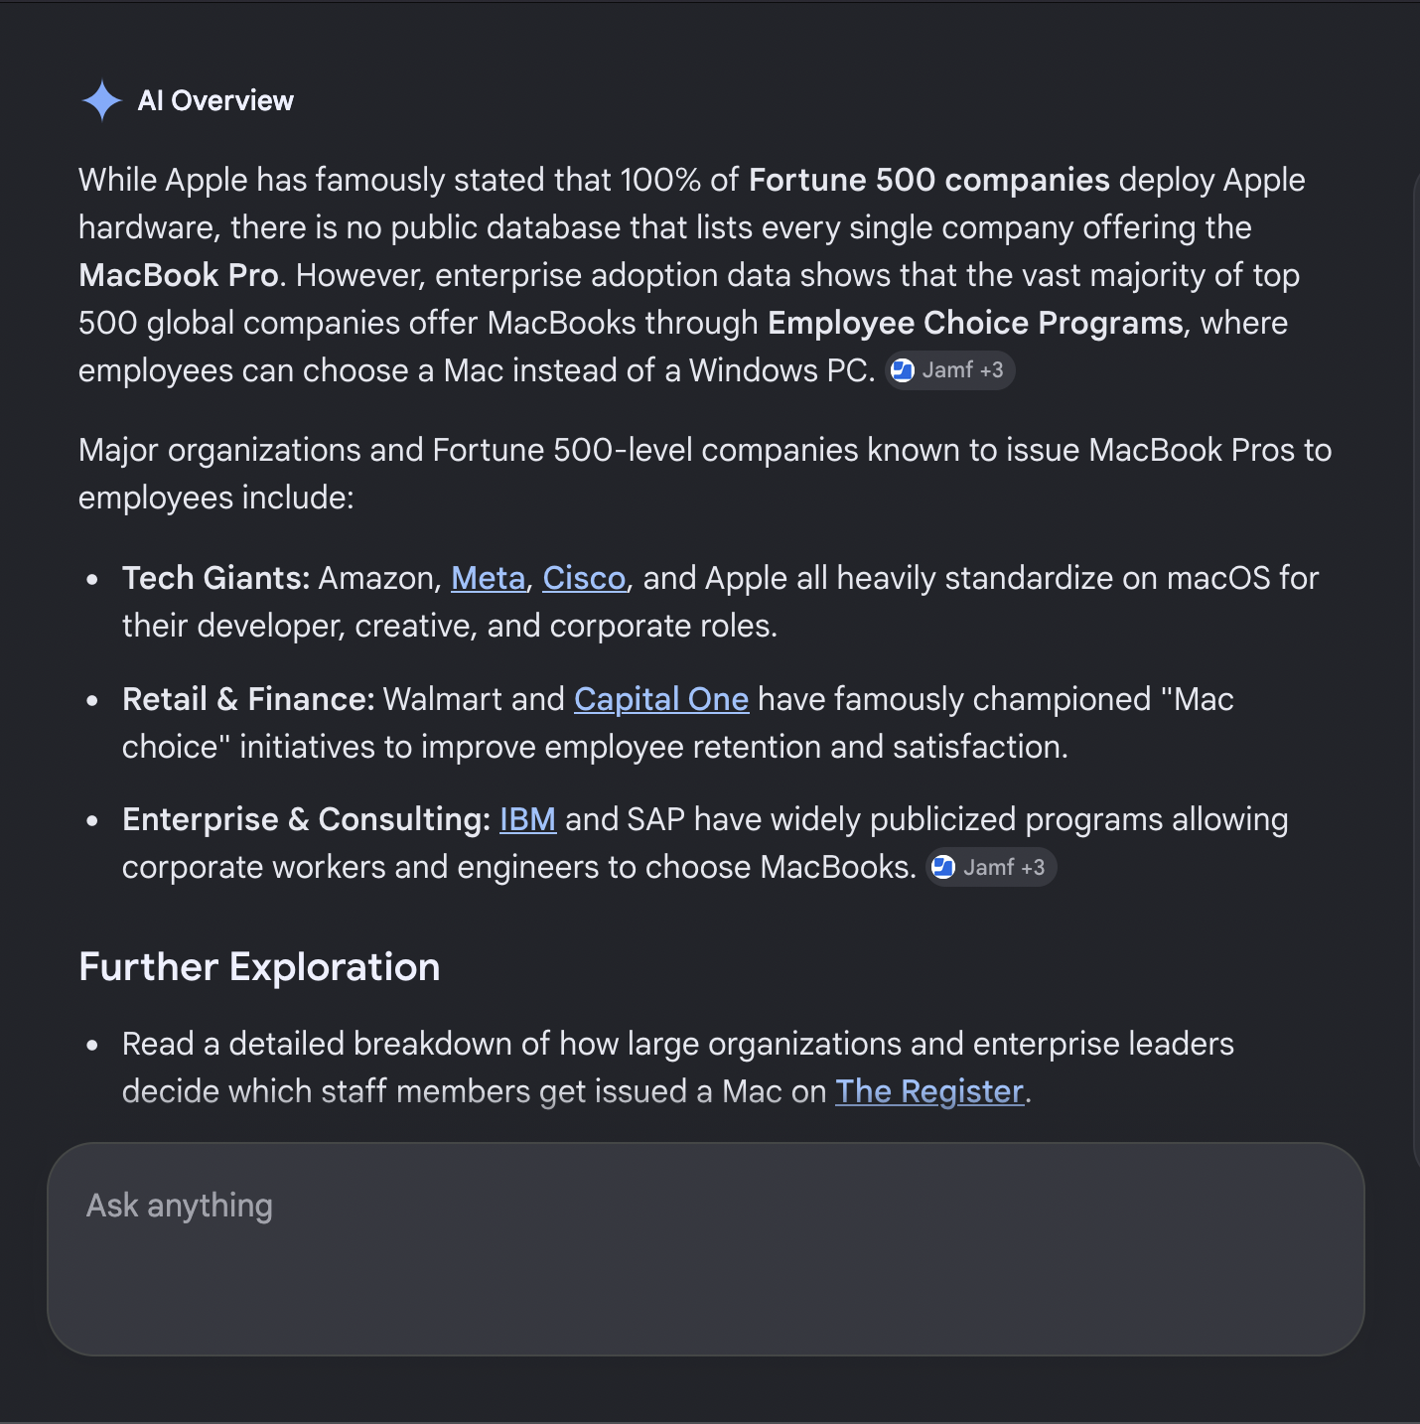Open the Meta link

pyautogui.click(x=488, y=578)
